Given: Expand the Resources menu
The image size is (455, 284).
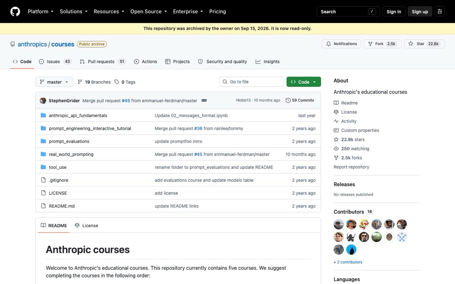Looking at the screenshot, I should [109, 11].
